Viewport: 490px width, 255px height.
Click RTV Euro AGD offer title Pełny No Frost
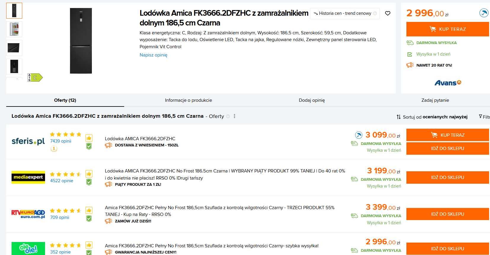220,211
